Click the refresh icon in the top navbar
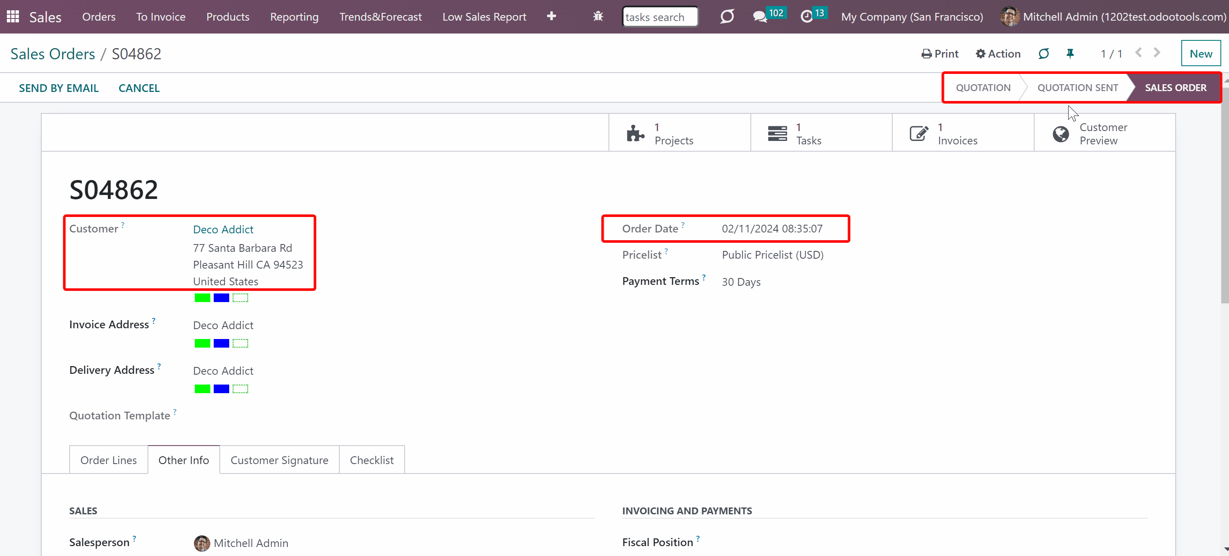1229x556 pixels. click(x=727, y=17)
